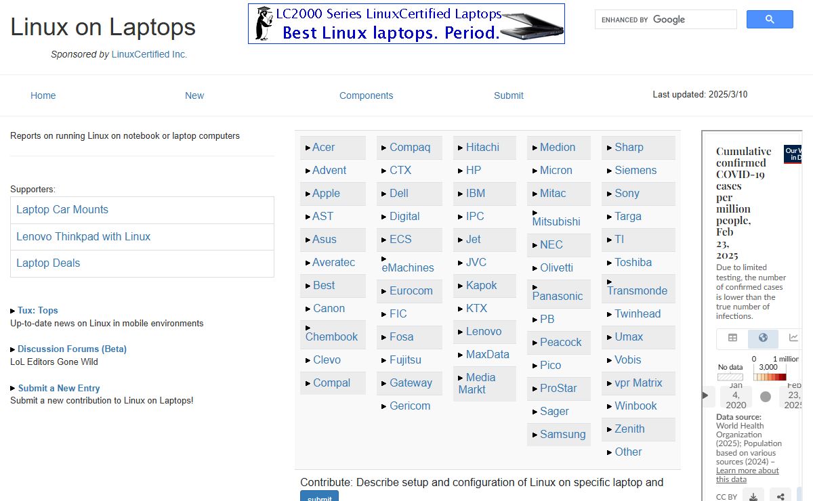
Task: Open the Eurocom laptops list
Action: (411, 291)
